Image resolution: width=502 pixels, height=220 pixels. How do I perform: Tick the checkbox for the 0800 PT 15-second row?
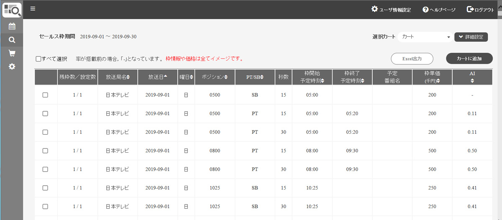(45, 151)
